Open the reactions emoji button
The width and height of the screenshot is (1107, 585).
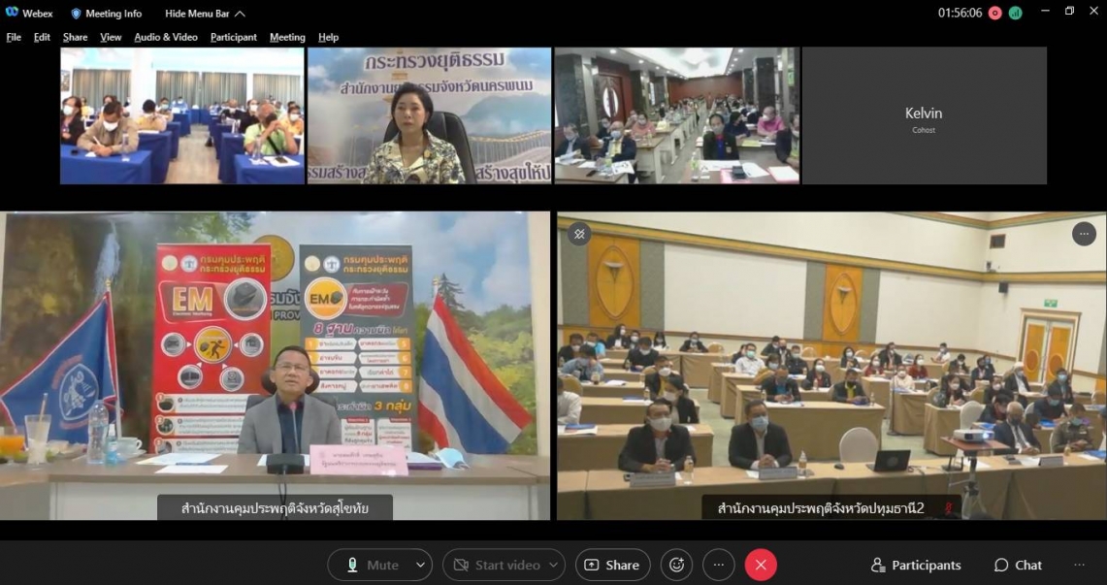(x=676, y=566)
